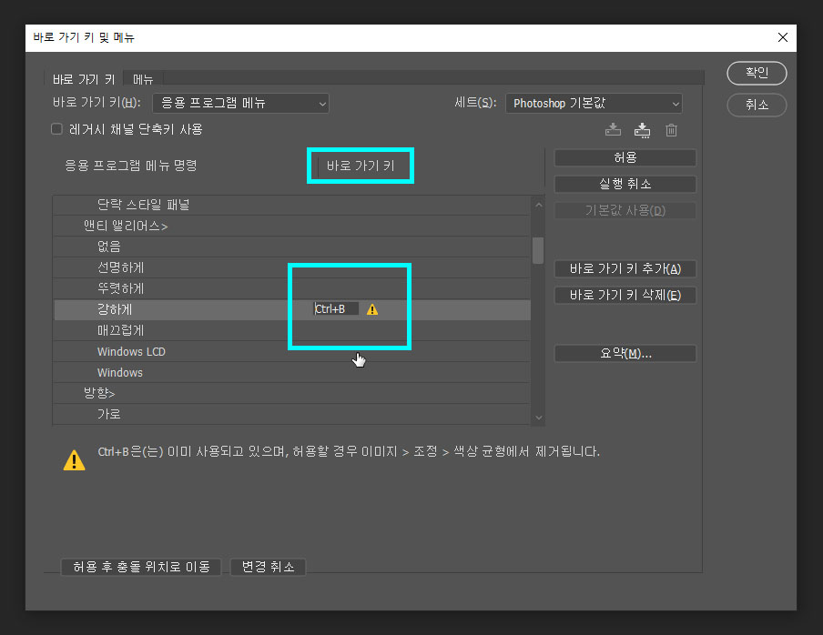Click the Ctrl+B shortcut input field
Image resolution: width=823 pixels, height=635 pixels.
[x=336, y=308]
